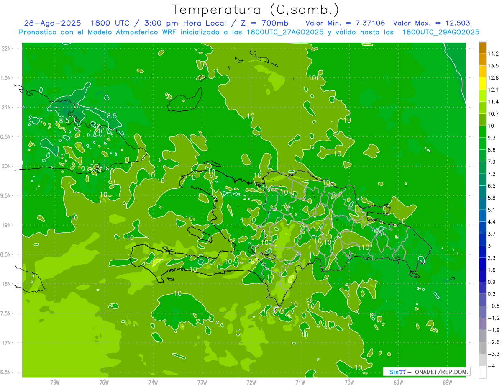Click legend value '6.5'

coord(492,185)
